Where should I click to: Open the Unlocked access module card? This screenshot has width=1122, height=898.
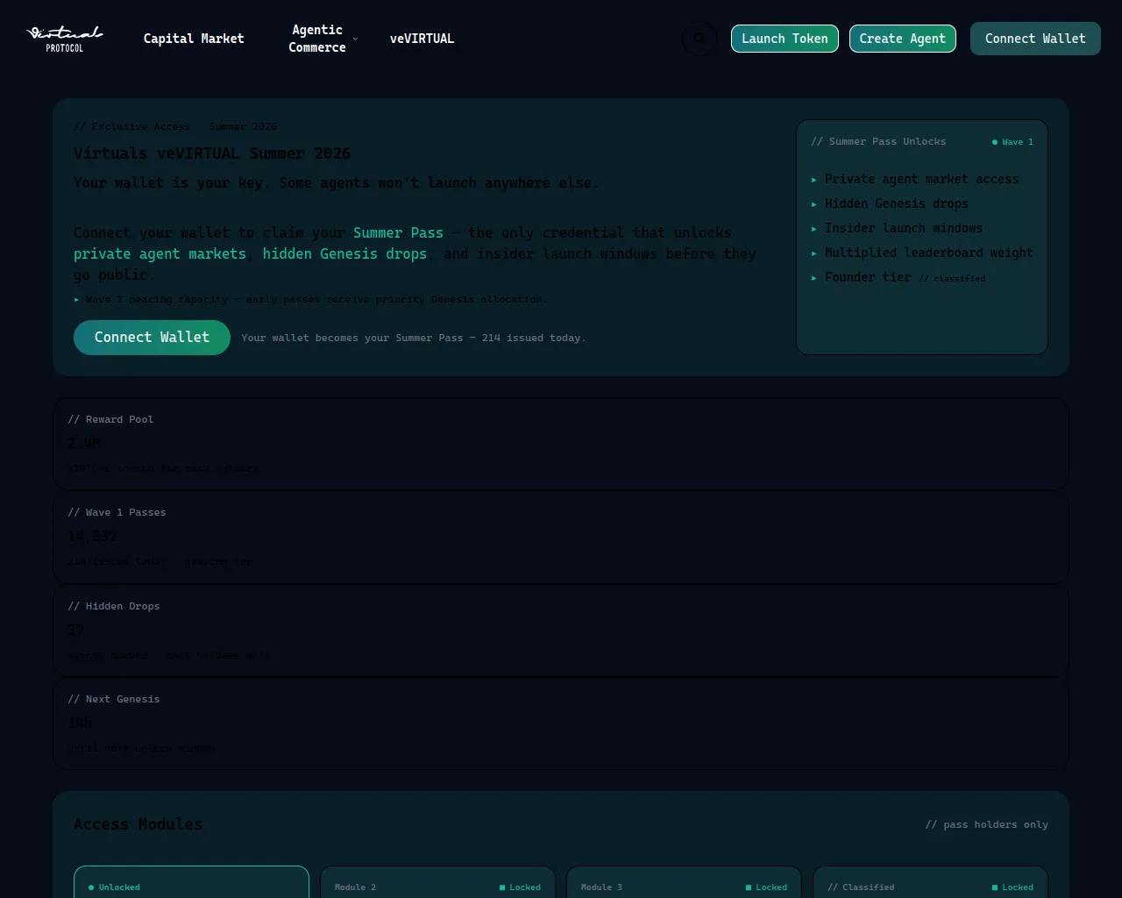click(191, 882)
